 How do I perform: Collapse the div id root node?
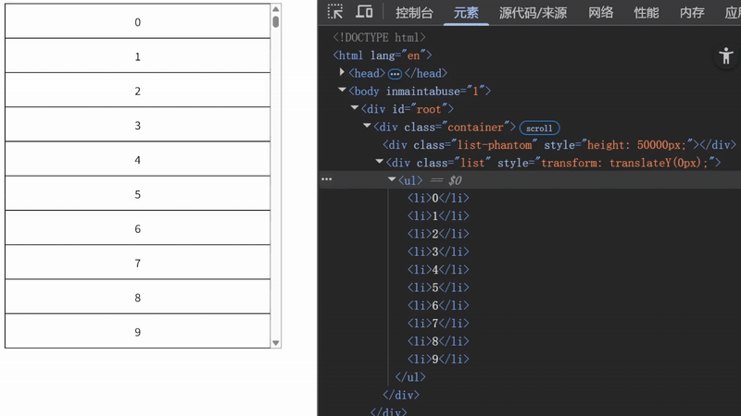(355, 109)
